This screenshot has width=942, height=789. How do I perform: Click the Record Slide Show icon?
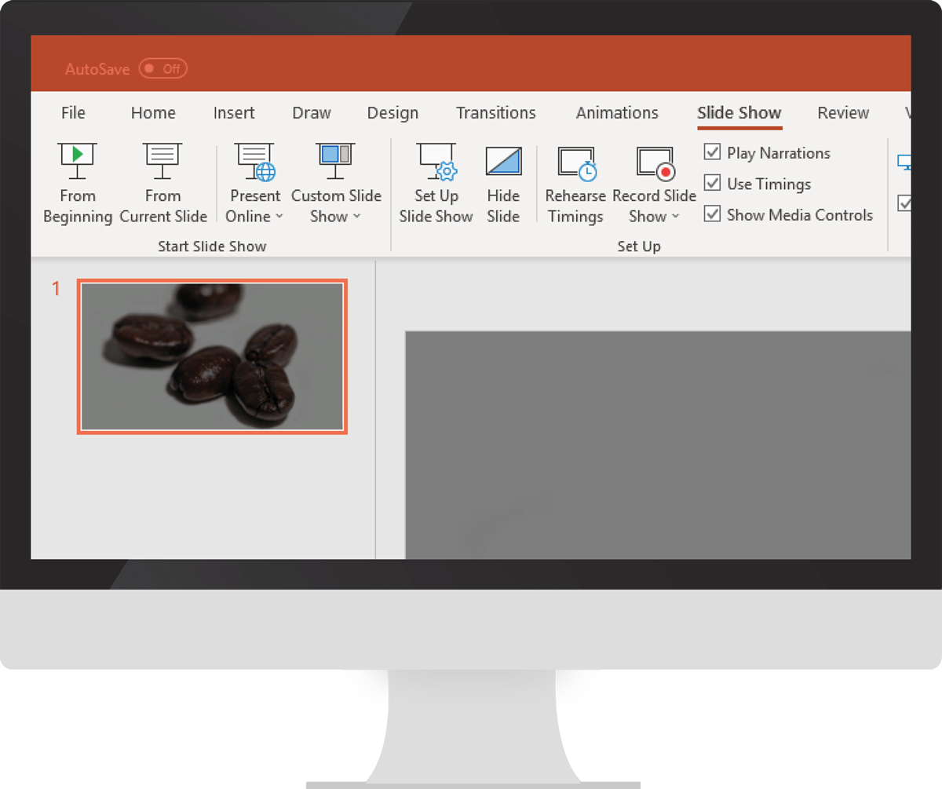tap(654, 163)
